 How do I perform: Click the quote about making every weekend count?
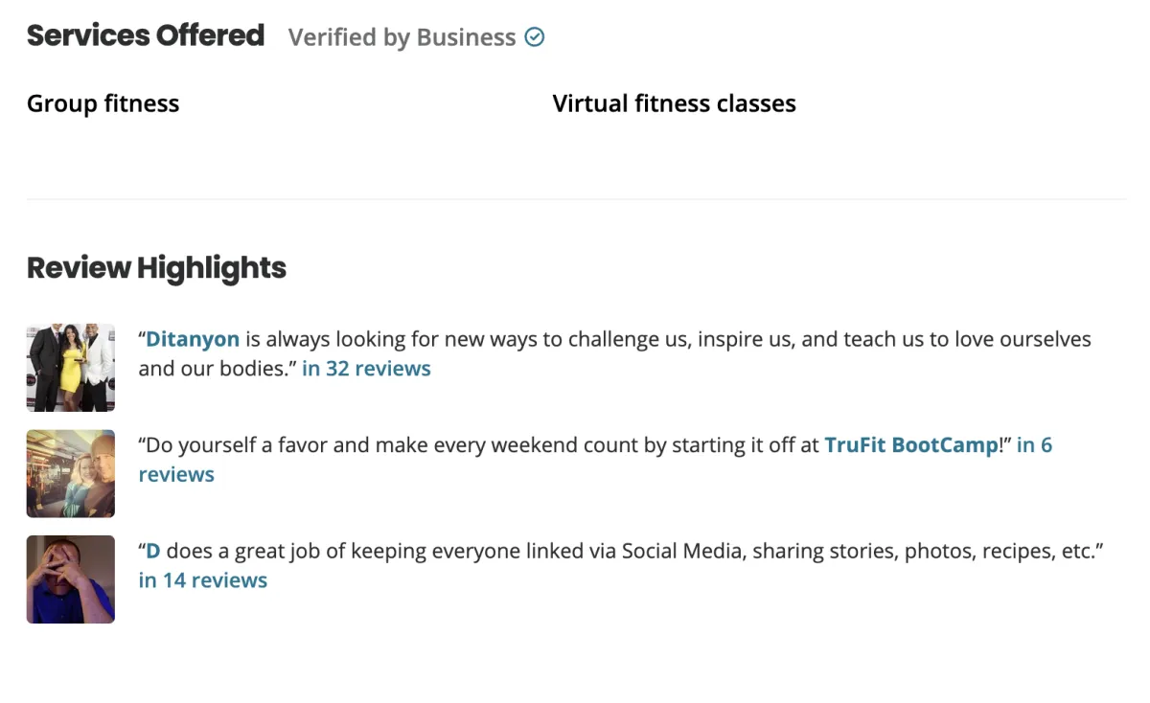pos(576,445)
